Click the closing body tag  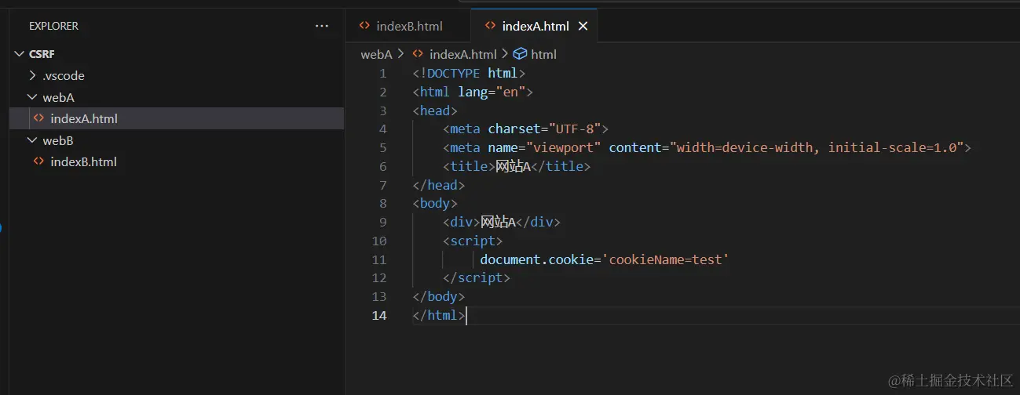pyautogui.click(x=439, y=297)
